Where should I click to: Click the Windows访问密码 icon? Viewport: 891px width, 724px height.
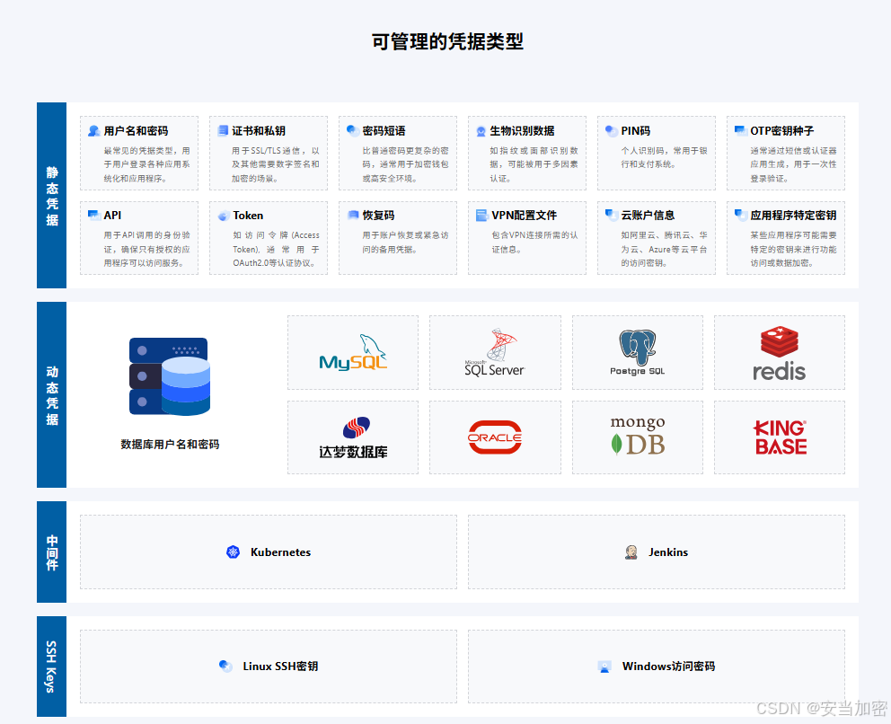click(604, 667)
